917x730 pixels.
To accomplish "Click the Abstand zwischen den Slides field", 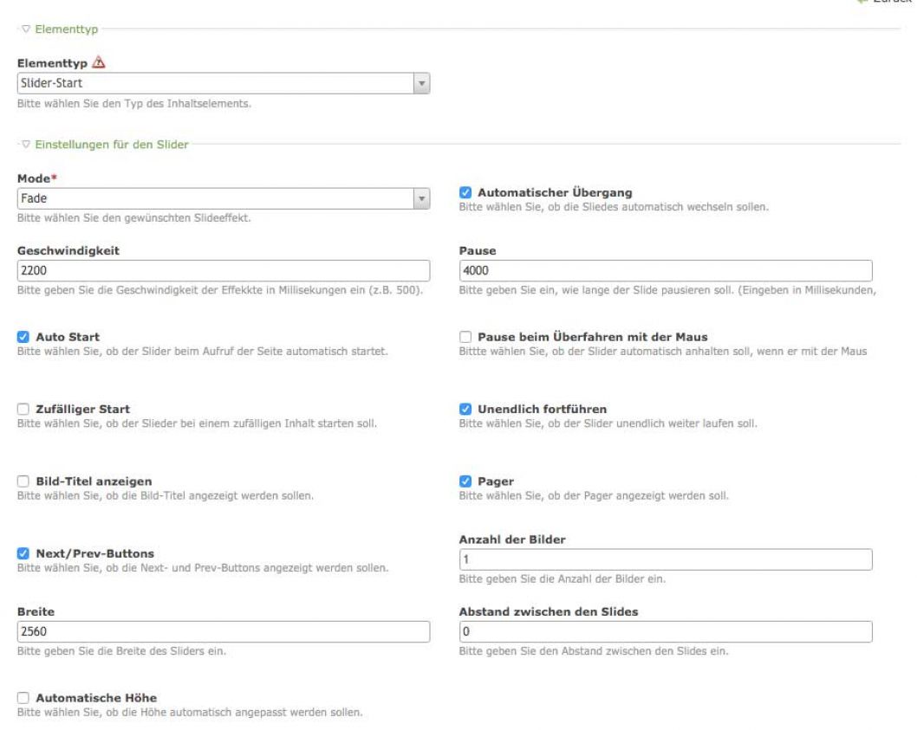I will (665, 633).
